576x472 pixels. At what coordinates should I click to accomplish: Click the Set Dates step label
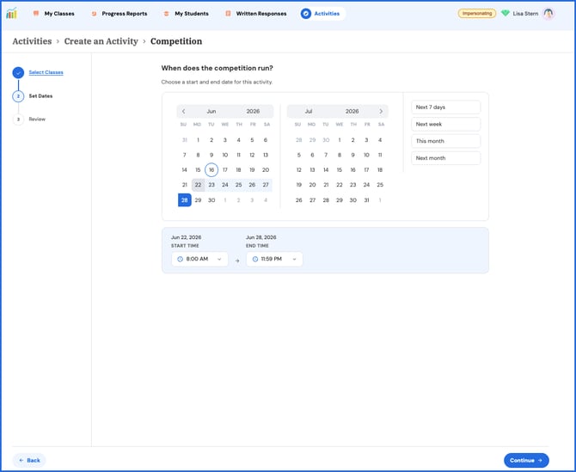click(40, 96)
